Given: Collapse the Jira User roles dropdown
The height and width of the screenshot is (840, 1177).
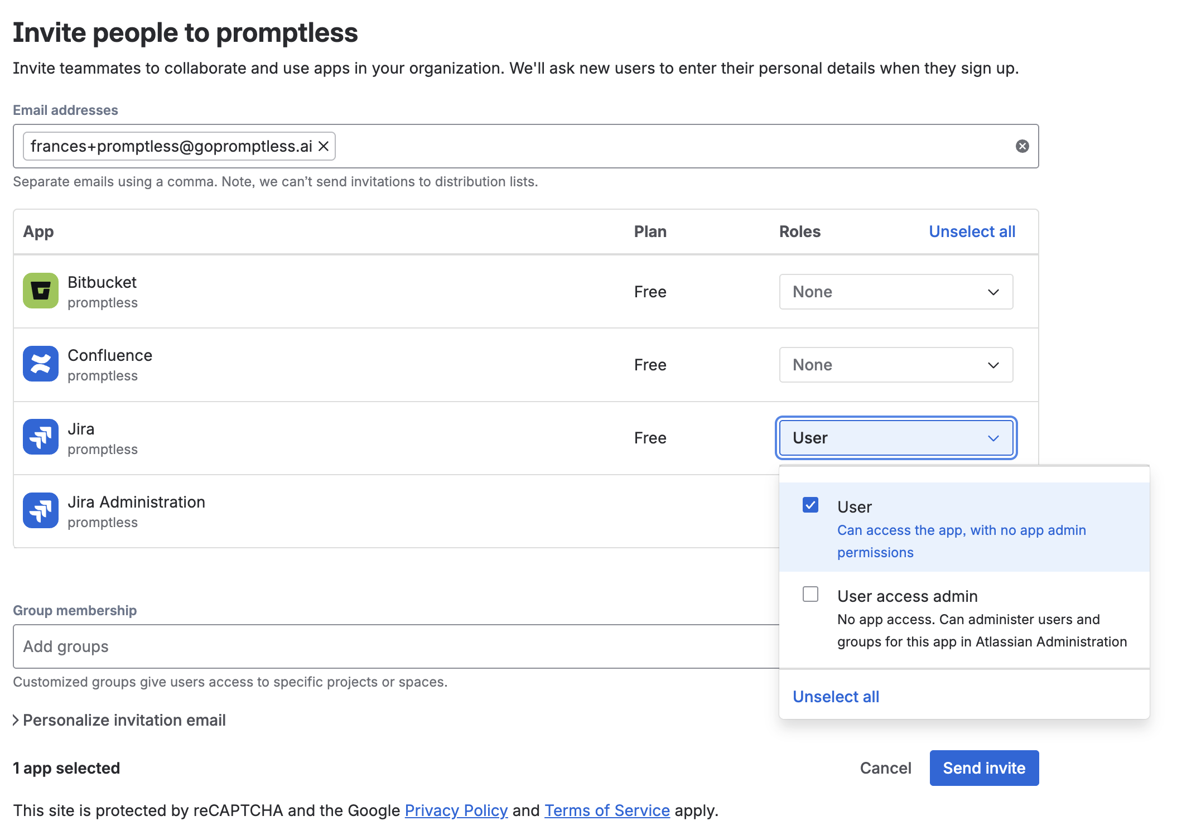Looking at the screenshot, I should [x=895, y=438].
